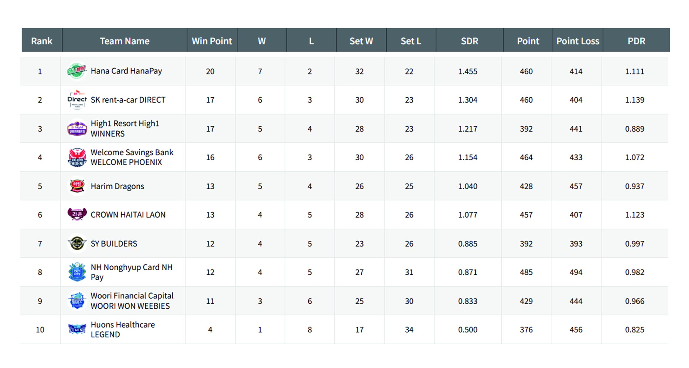Click the NH Nonghyup Card team logo

(x=77, y=272)
